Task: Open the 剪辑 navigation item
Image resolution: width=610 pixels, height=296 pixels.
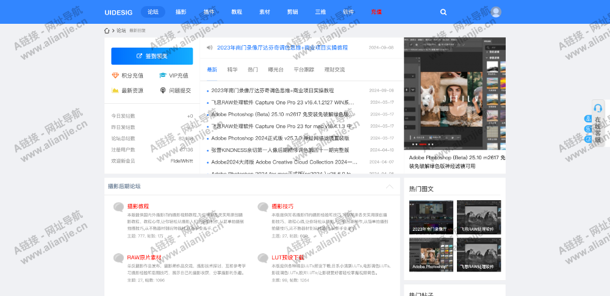Action: [x=293, y=12]
